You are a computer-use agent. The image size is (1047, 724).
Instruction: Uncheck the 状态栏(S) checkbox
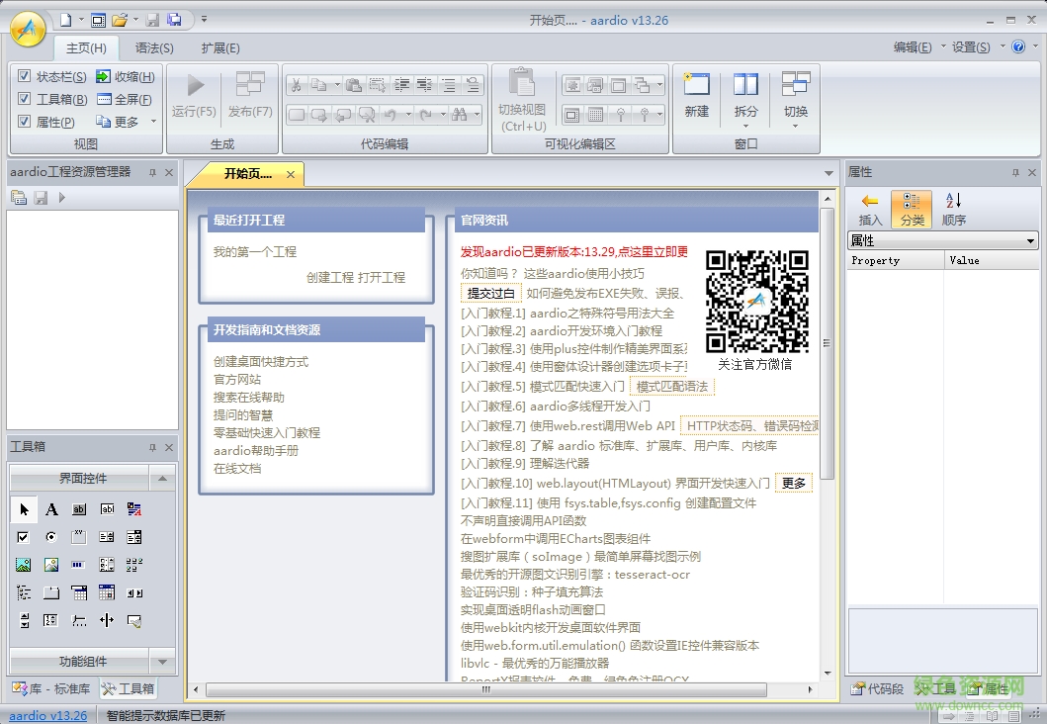pos(25,76)
